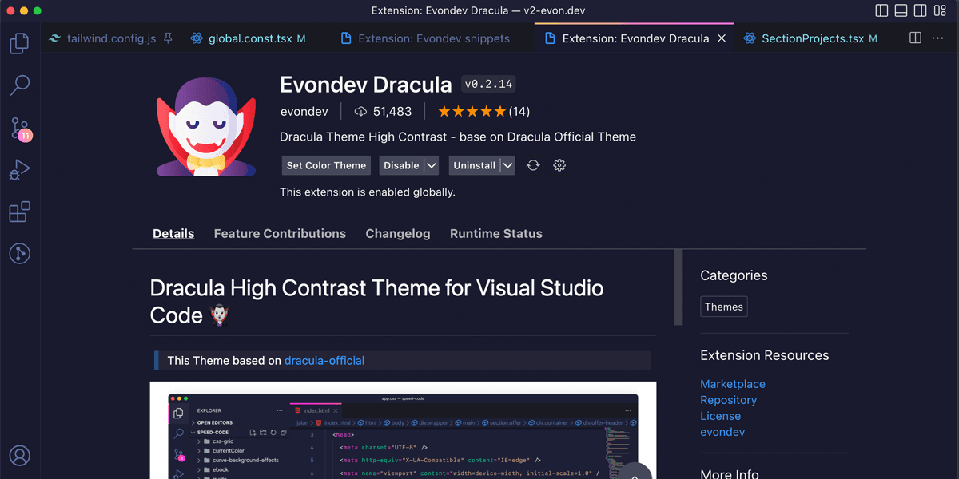Click the Uninstall button
Viewport: 959px width, 479px height.
coord(475,165)
